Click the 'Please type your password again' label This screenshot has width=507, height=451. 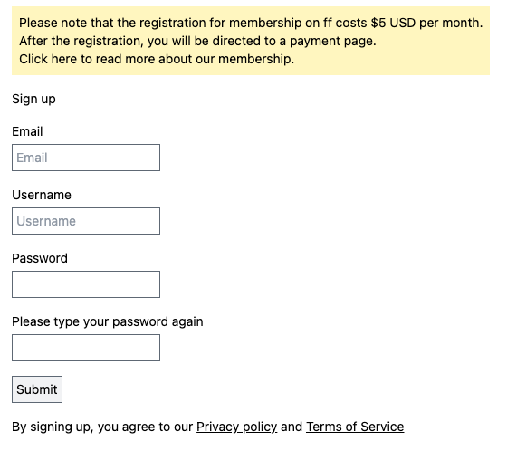tap(108, 321)
